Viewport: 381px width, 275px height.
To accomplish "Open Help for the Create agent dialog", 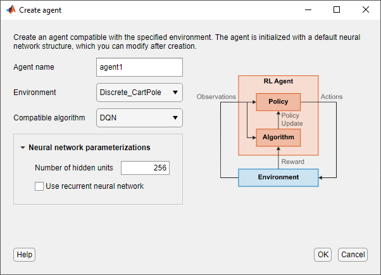I will click(24, 254).
